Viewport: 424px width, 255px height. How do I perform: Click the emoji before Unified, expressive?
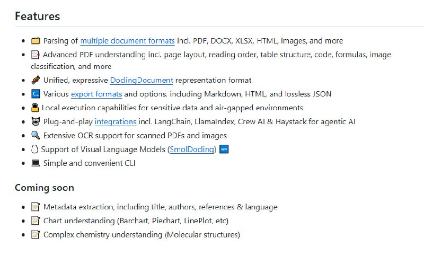pyautogui.click(x=36, y=80)
